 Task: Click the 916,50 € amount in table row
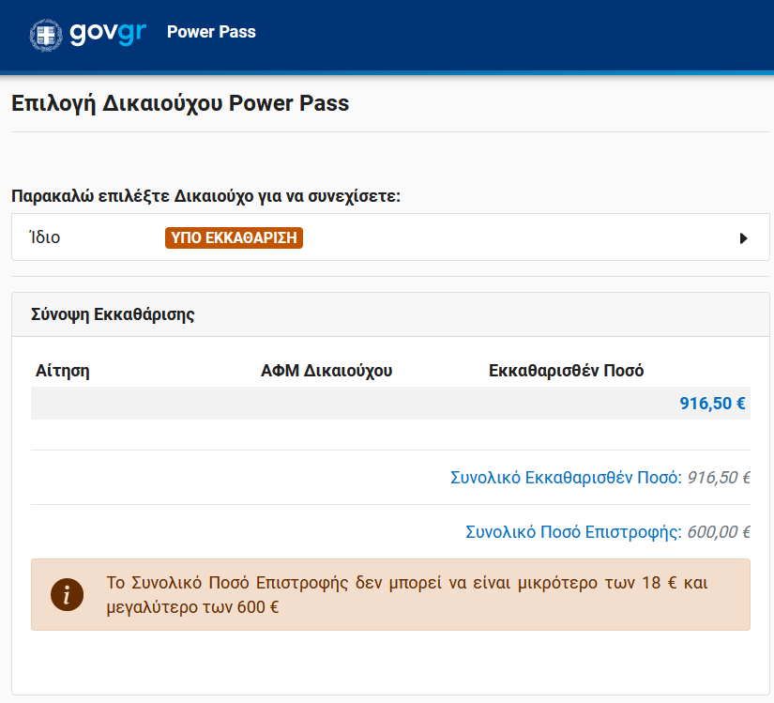point(712,404)
